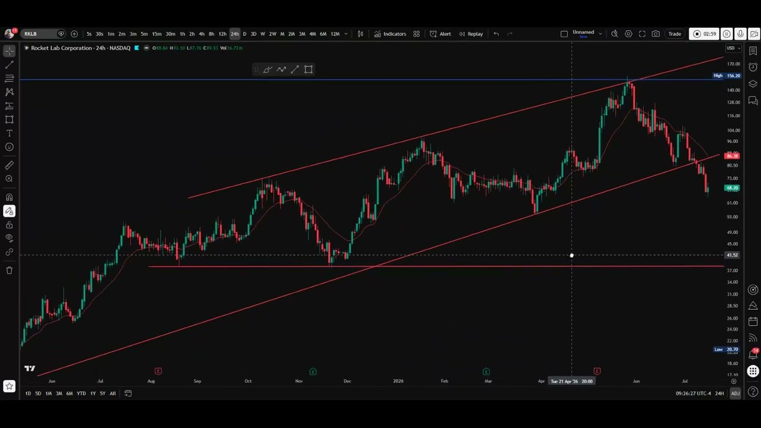Open the candlestick chart type menu
This screenshot has width=761, height=428.
pyautogui.click(x=360, y=34)
